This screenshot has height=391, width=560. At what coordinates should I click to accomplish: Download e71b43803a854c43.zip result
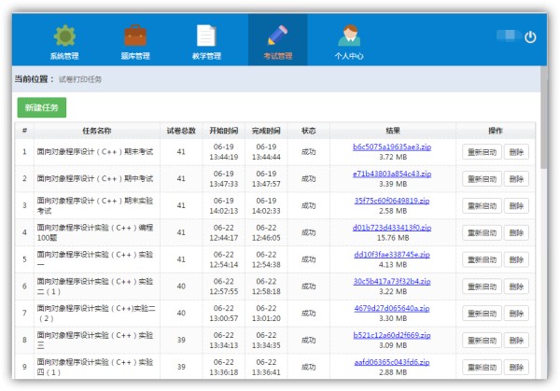pos(392,174)
